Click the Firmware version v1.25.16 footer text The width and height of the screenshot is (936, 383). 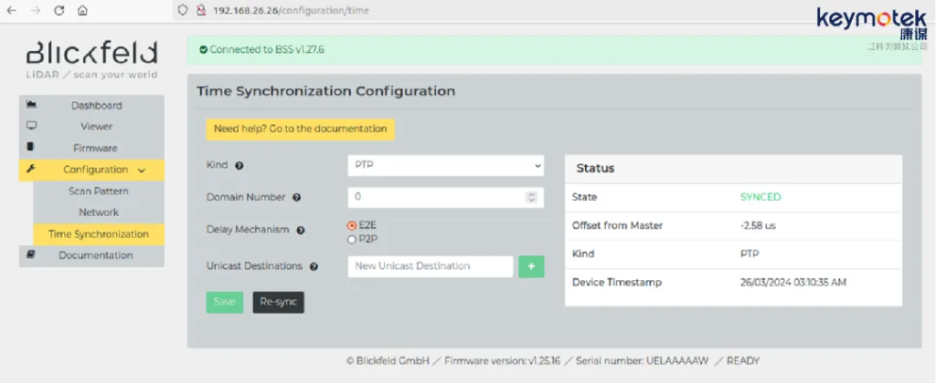pos(502,360)
